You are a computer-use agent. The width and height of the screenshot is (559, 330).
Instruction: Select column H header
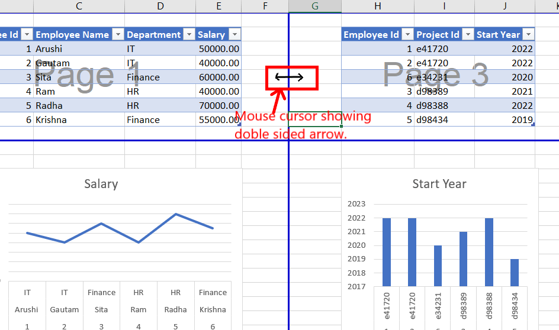(x=378, y=6)
